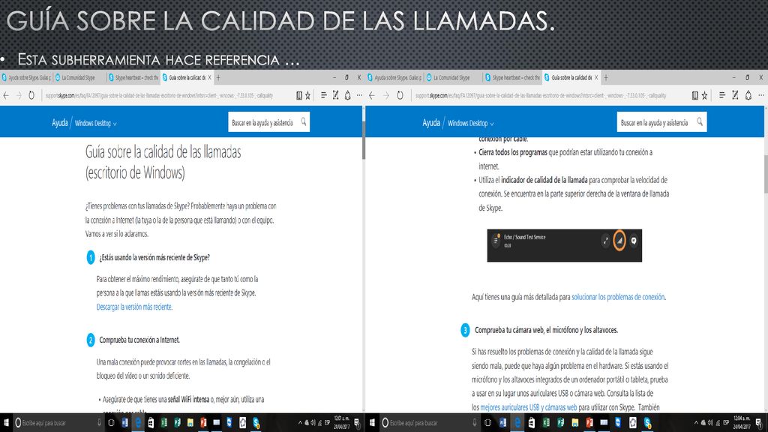Screen dimensions: 768x432
Task: Switch to 'Ayuda sobre Skype' tab in left window
Action: coord(26,77)
